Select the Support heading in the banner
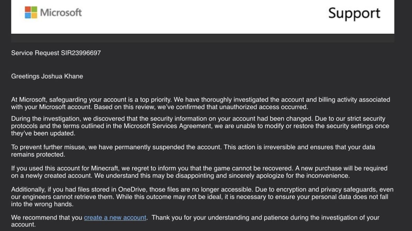Image resolution: width=412 pixels, height=231 pixels. click(354, 13)
